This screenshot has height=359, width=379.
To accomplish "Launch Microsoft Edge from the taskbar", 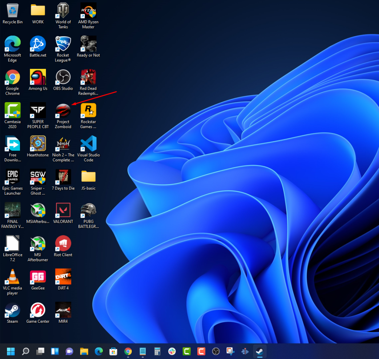I will pos(98,351).
